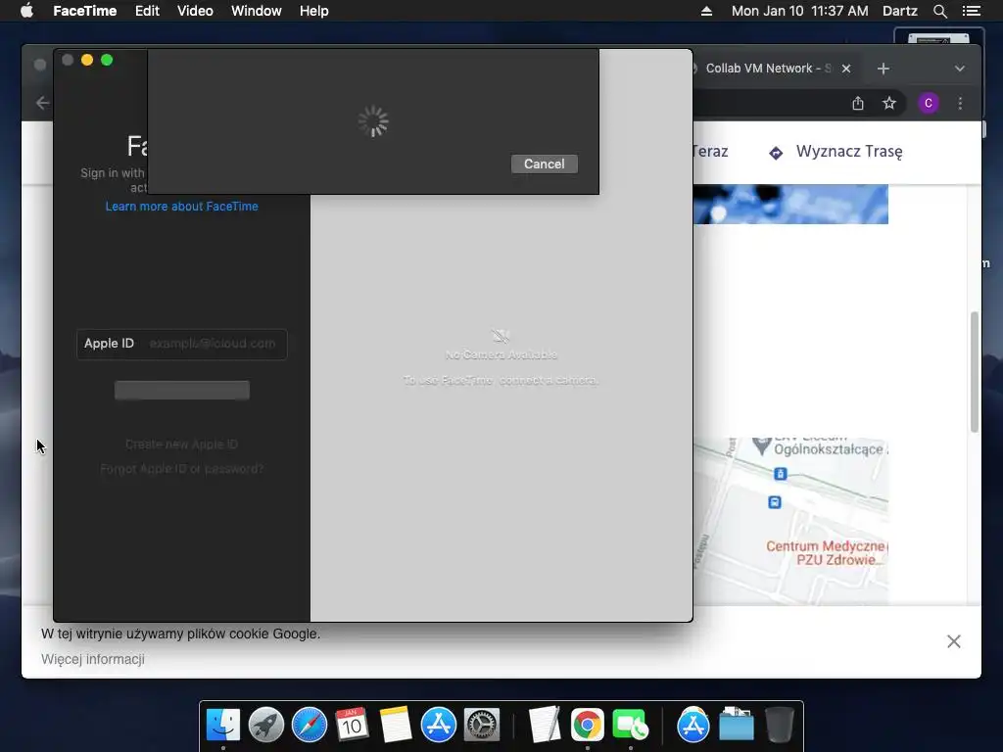The height and width of the screenshot is (752, 1003).
Task: Click the blue banner image on webpage
Action: coord(790,204)
